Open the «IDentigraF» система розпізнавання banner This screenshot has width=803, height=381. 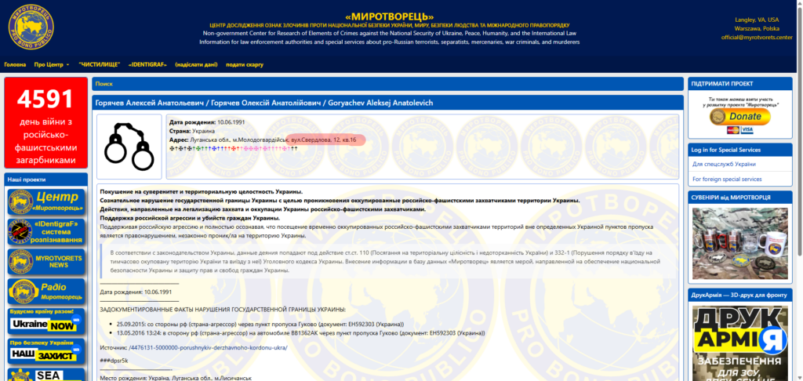[46, 232]
